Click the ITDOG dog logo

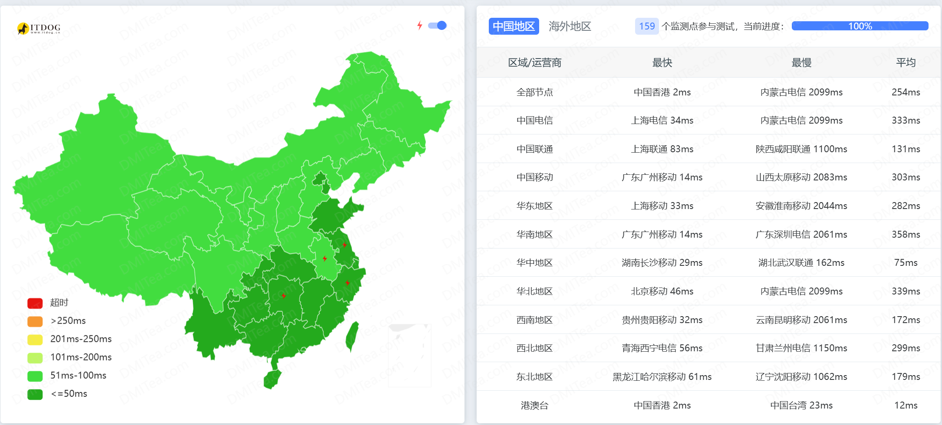24,28
